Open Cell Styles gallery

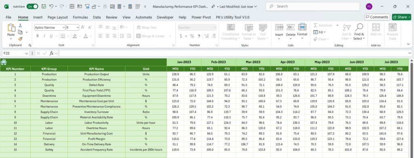(x=263, y=32)
